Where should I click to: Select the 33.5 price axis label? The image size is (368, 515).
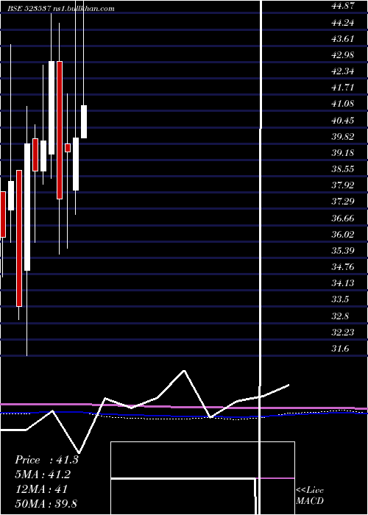[x=340, y=299]
